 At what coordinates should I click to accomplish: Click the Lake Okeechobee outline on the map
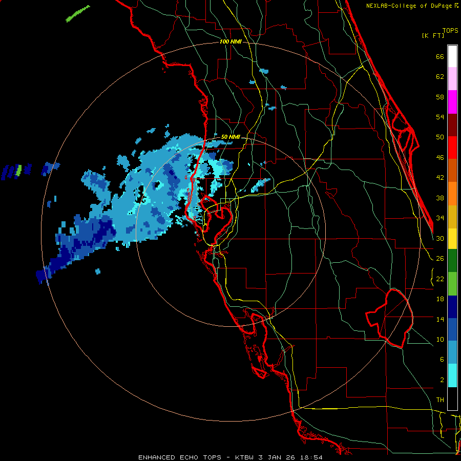point(389,319)
